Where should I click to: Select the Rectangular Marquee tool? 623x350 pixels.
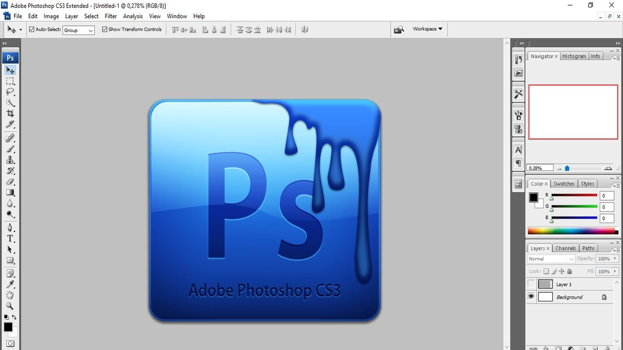pyautogui.click(x=10, y=81)
